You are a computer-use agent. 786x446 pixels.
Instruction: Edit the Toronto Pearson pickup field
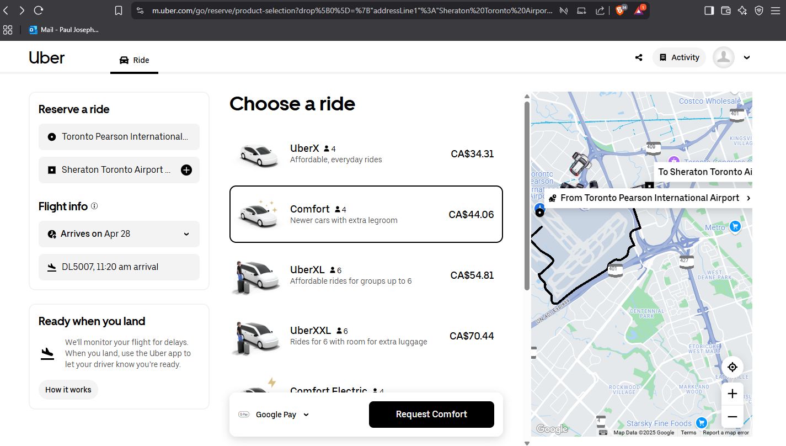[119, 137]
